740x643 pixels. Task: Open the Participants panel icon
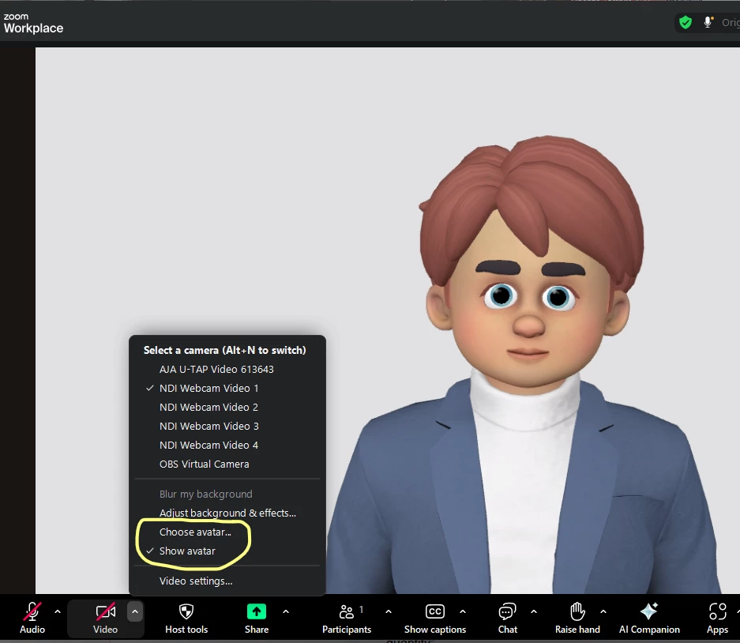pyautogui.click(x=347, y=612)
